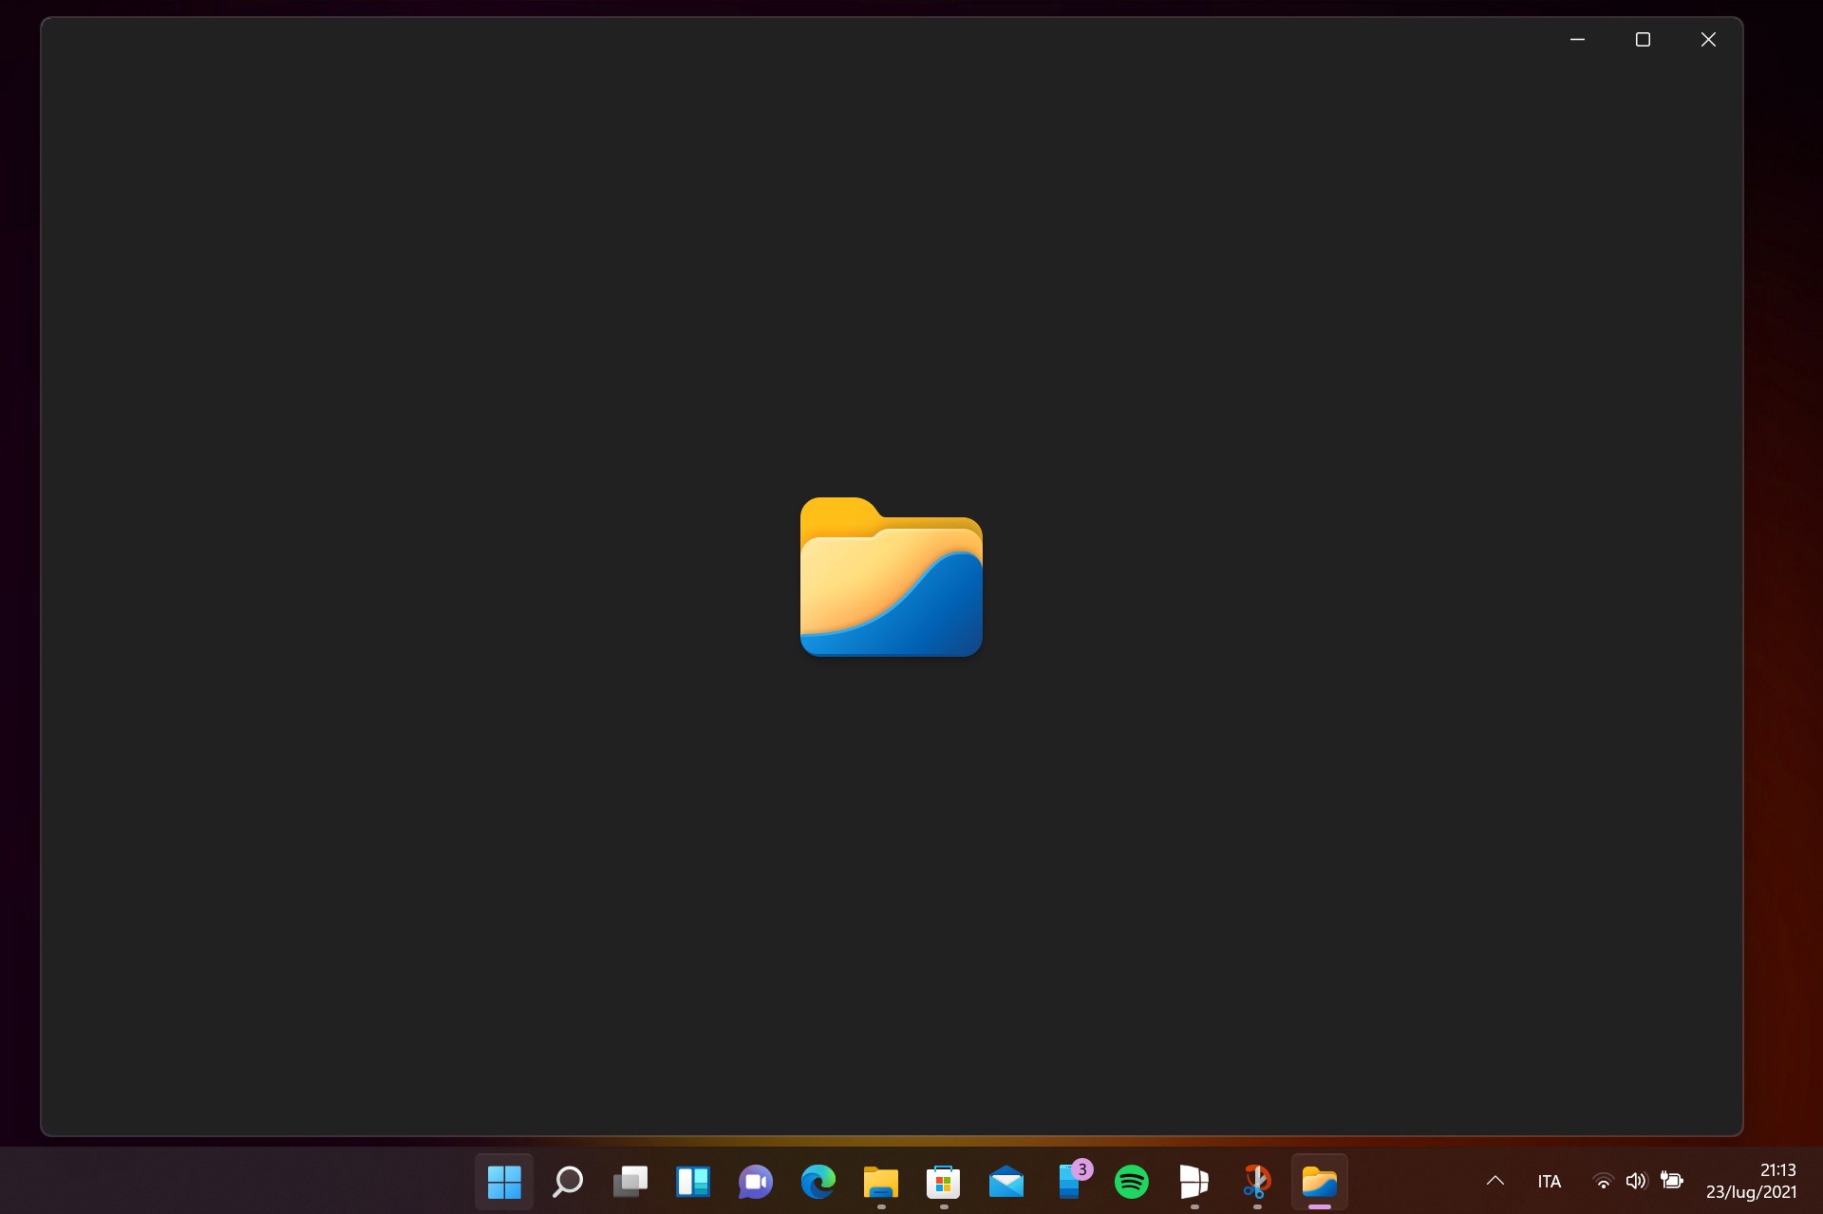Open clock and date 21:13 flyout
The width and height of the screenshot is (1823, 1214).
[x=1751, y=1181]
